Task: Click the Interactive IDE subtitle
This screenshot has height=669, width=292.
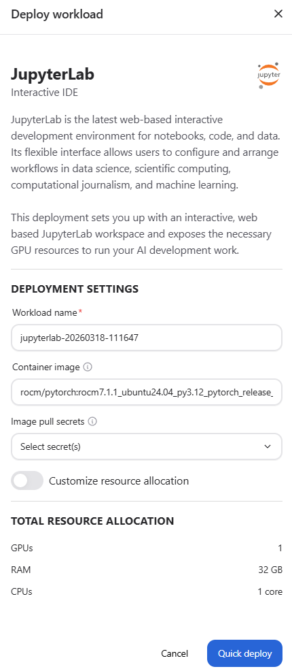Action: point(45,93)
